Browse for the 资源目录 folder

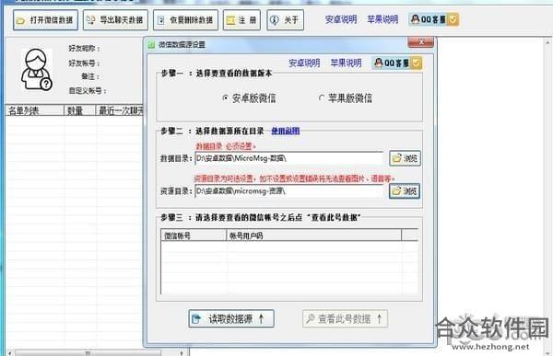[x=405, y=191]
